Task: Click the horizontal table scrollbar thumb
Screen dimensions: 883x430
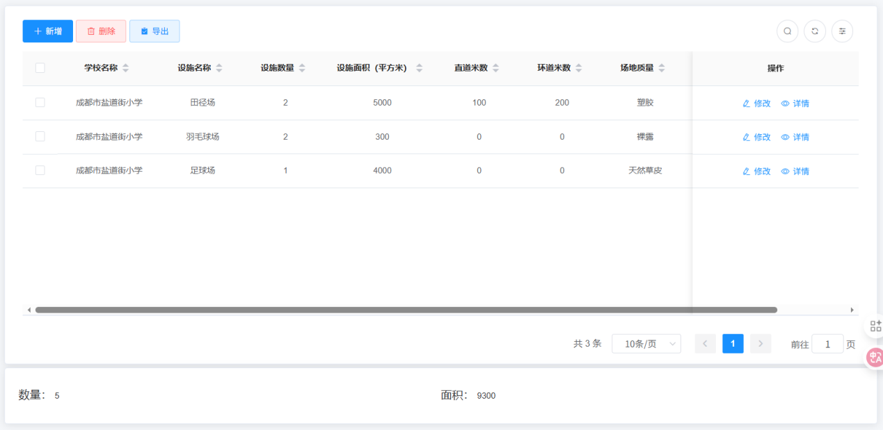Action: click(406, 310)
